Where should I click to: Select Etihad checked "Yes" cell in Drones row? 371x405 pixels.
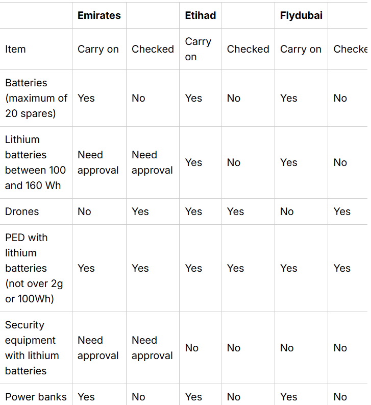235,211
